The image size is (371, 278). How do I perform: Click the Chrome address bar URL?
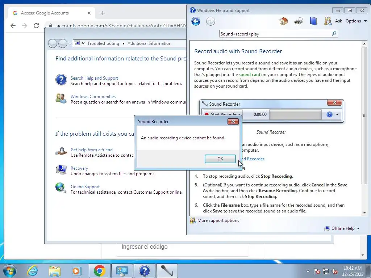[x=121, y=26]
